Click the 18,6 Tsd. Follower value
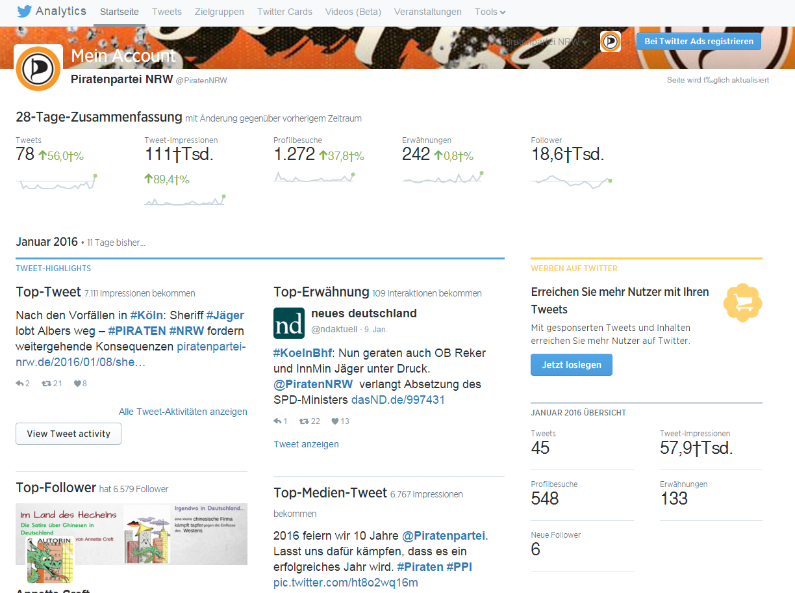This screenshot has width=795, height=593. 568,154
